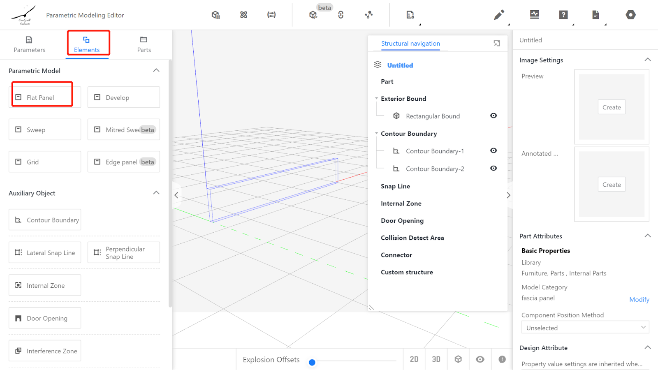Collapse the Exterior Bound tree node
Viewport: 658px width, 370px height.
[376, 99]
